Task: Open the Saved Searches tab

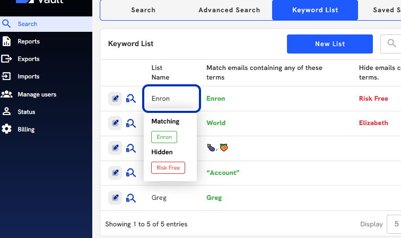Action: pos(387,10)
